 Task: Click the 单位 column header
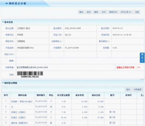[51, 95]
